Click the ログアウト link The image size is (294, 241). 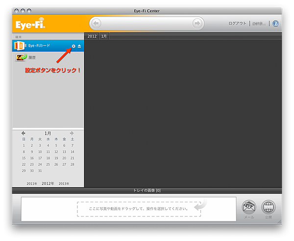[237, 23]
